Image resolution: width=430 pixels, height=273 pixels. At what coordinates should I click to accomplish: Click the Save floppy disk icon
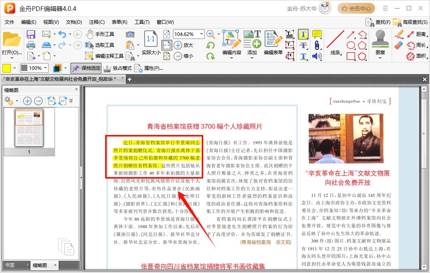tap(31, 34)
